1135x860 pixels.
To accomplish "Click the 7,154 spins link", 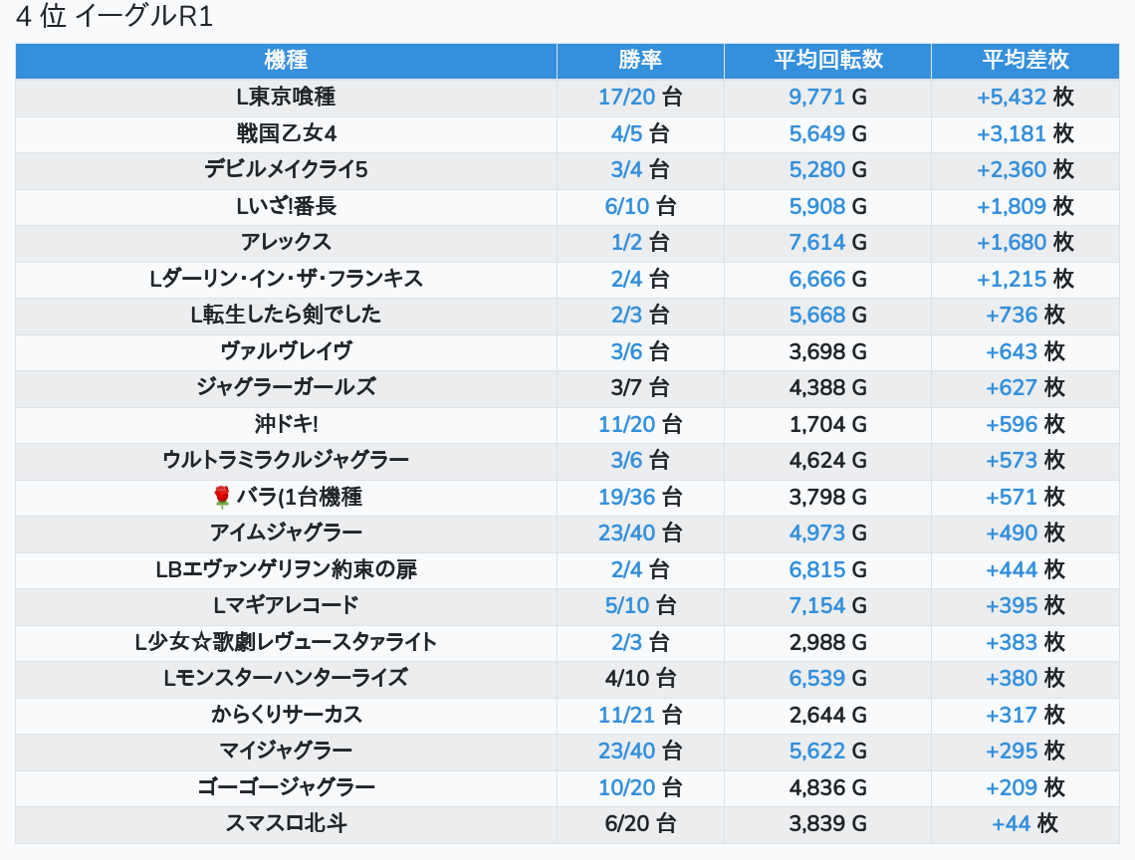I will pyautogui.click(x=817, y=605).
